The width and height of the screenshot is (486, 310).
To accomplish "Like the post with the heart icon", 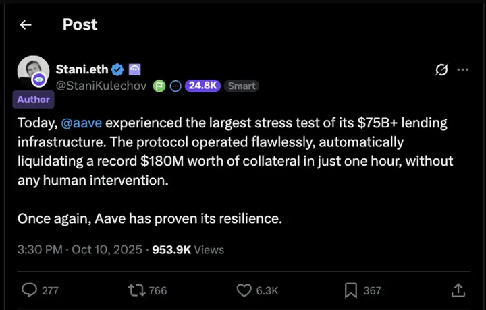I will 244,290.
